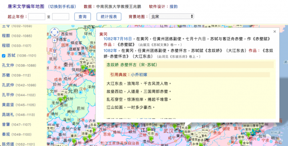Viewport: 288px width, 146px height.
Task: Zoom out with the map minus button
Action: pyautogui.click(x=54, y=55)
